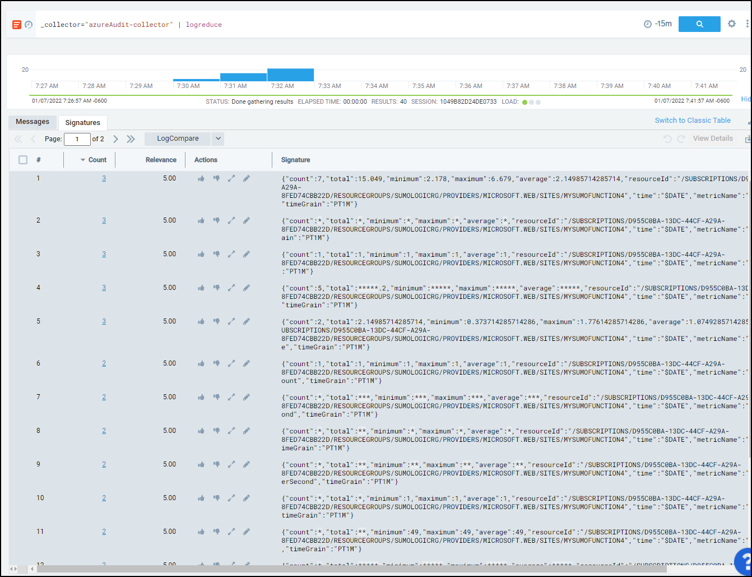Viewport: 752px width, 577px height.
Task: Edit signature row 1 with pencil icon
Action: click(247, 179)
